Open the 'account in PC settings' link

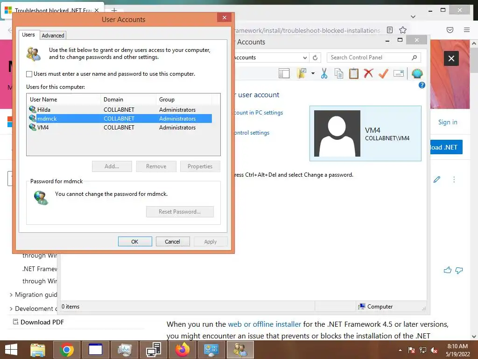coord(259,113)
